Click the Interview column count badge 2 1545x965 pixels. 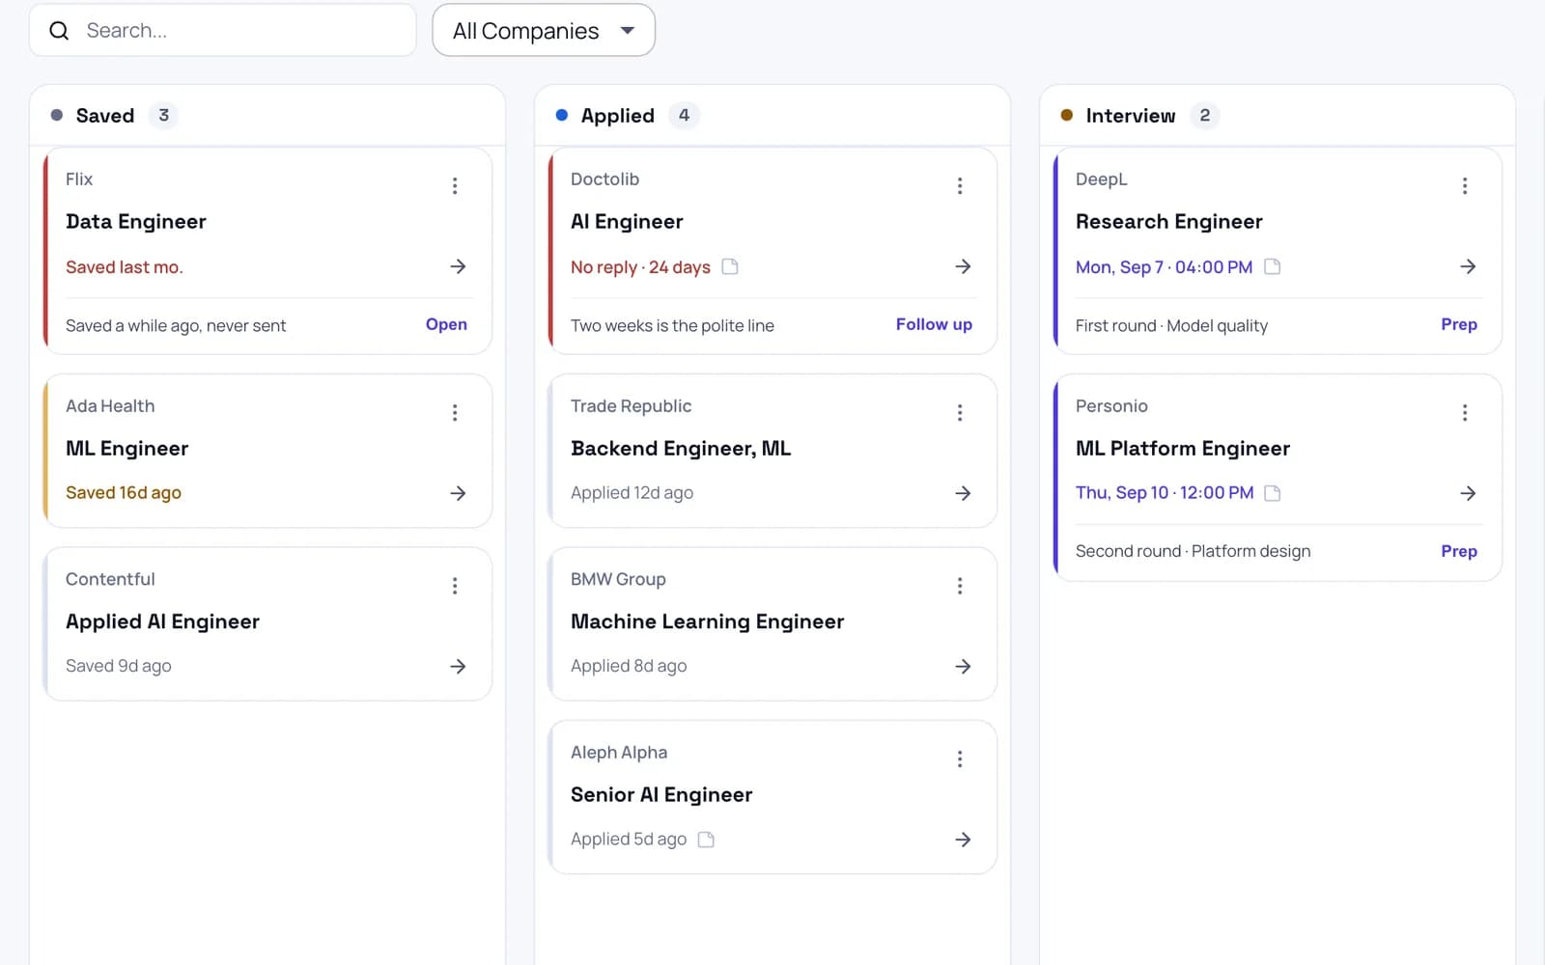[1204, 116]
